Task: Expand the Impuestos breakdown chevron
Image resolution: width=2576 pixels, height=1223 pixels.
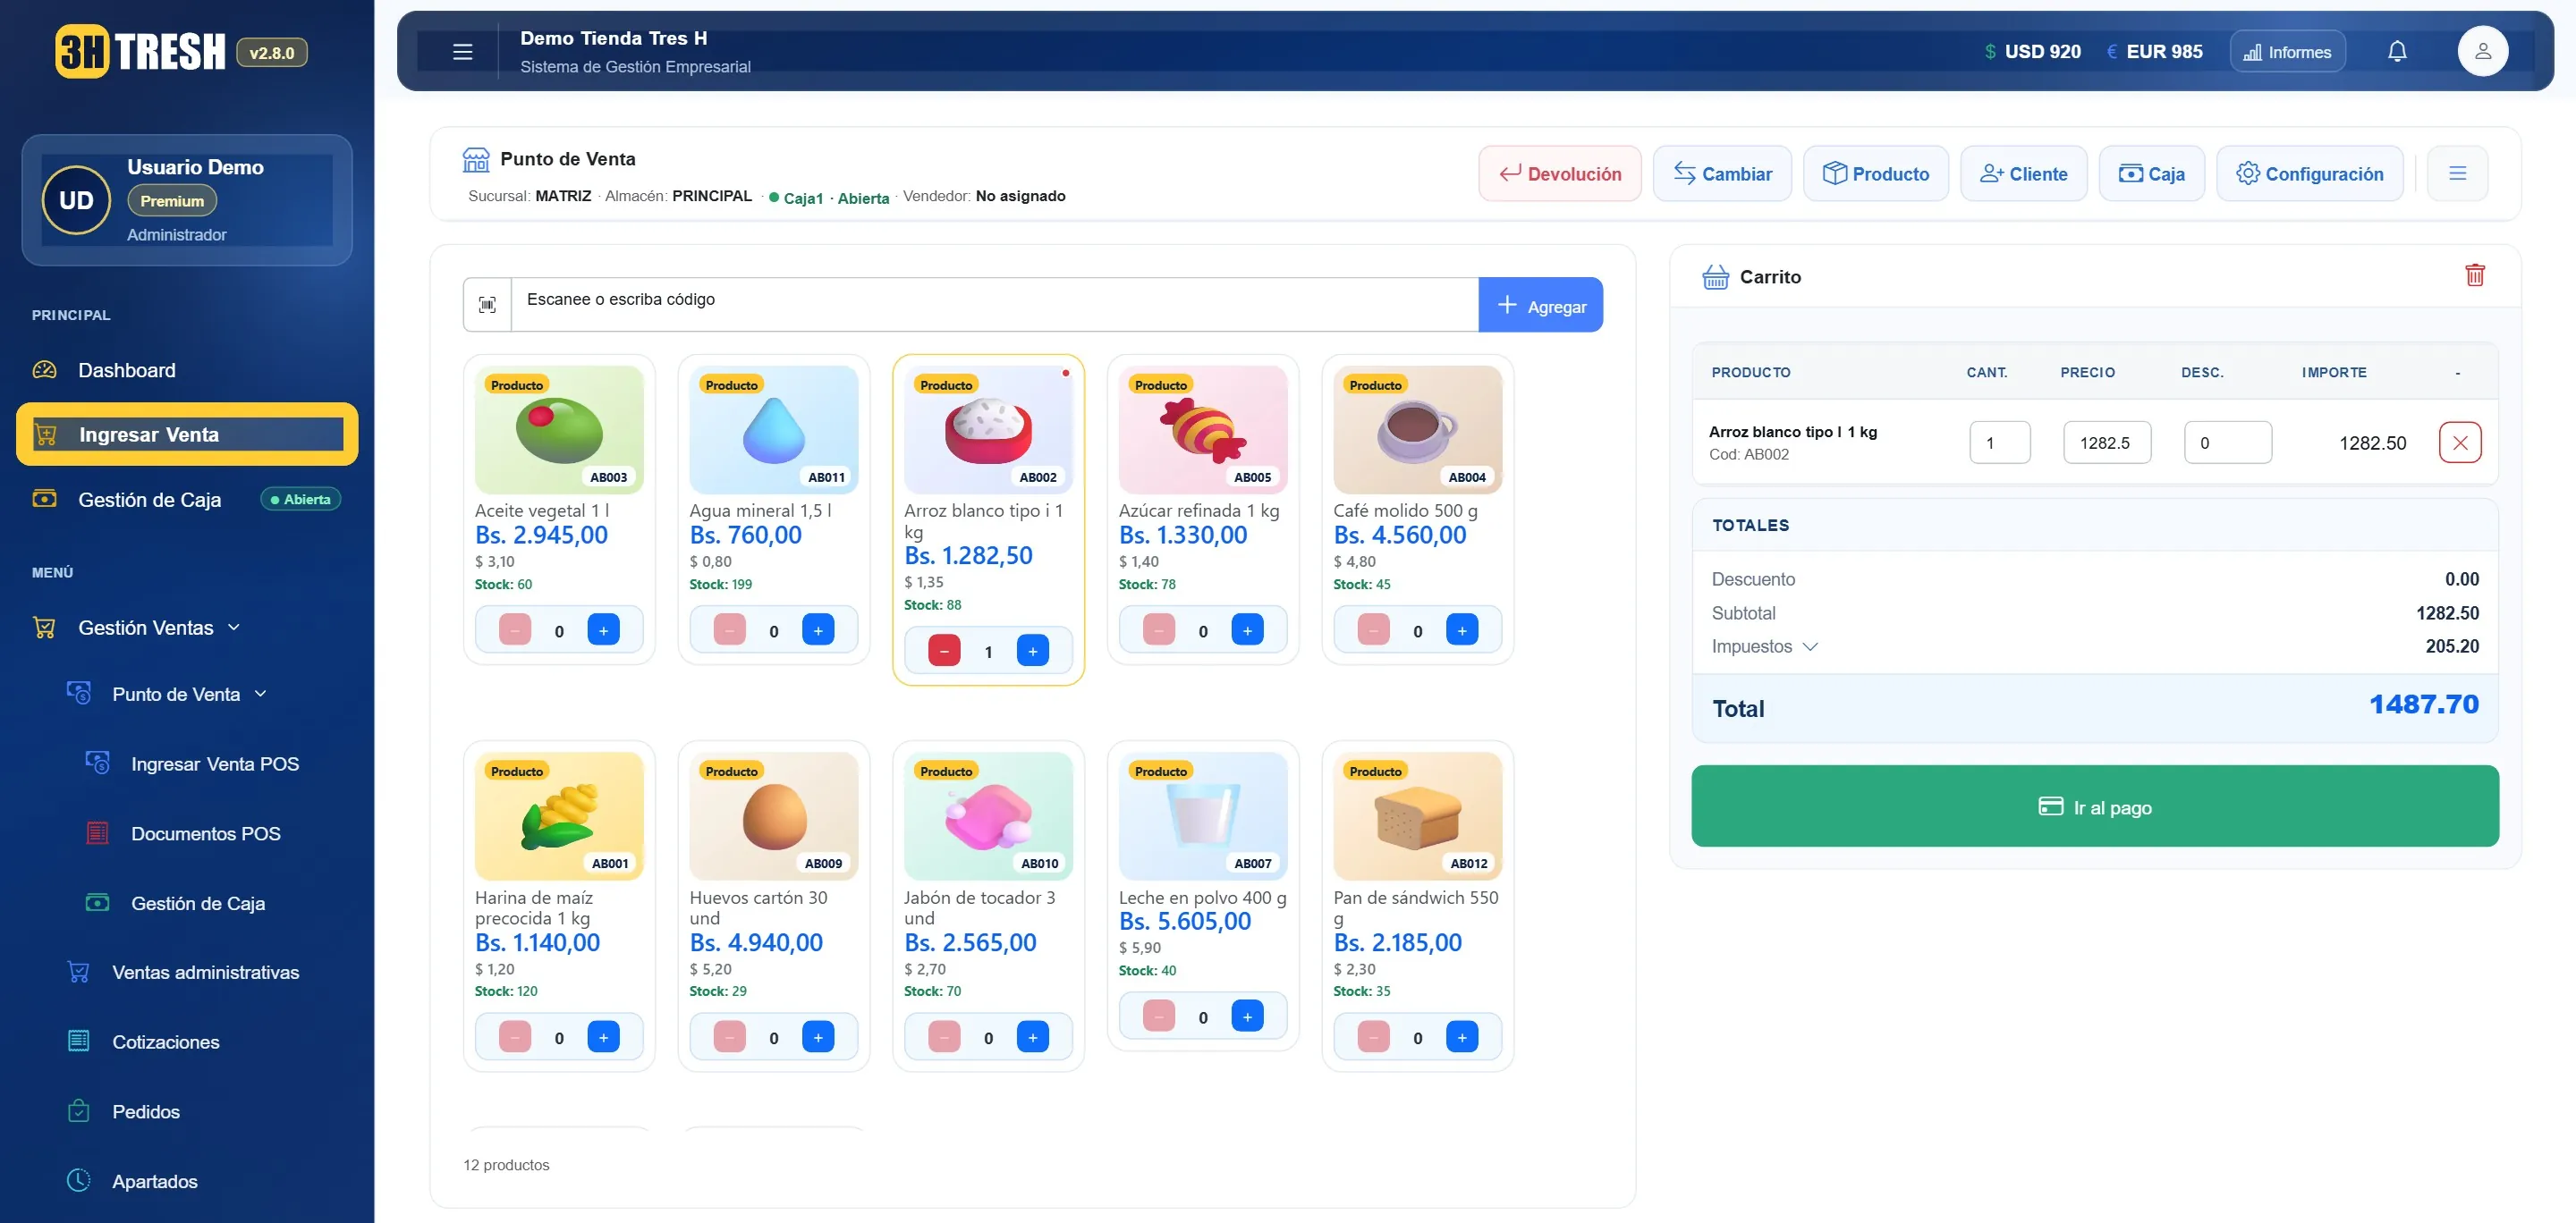Action: point(1809,646)
